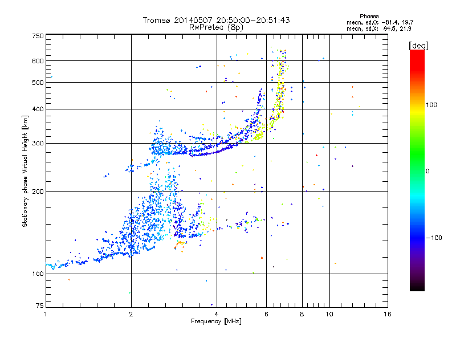Click the x-axis "2" tick label
This screenshot has width=456, height=342.
click(x=131, y=314)
